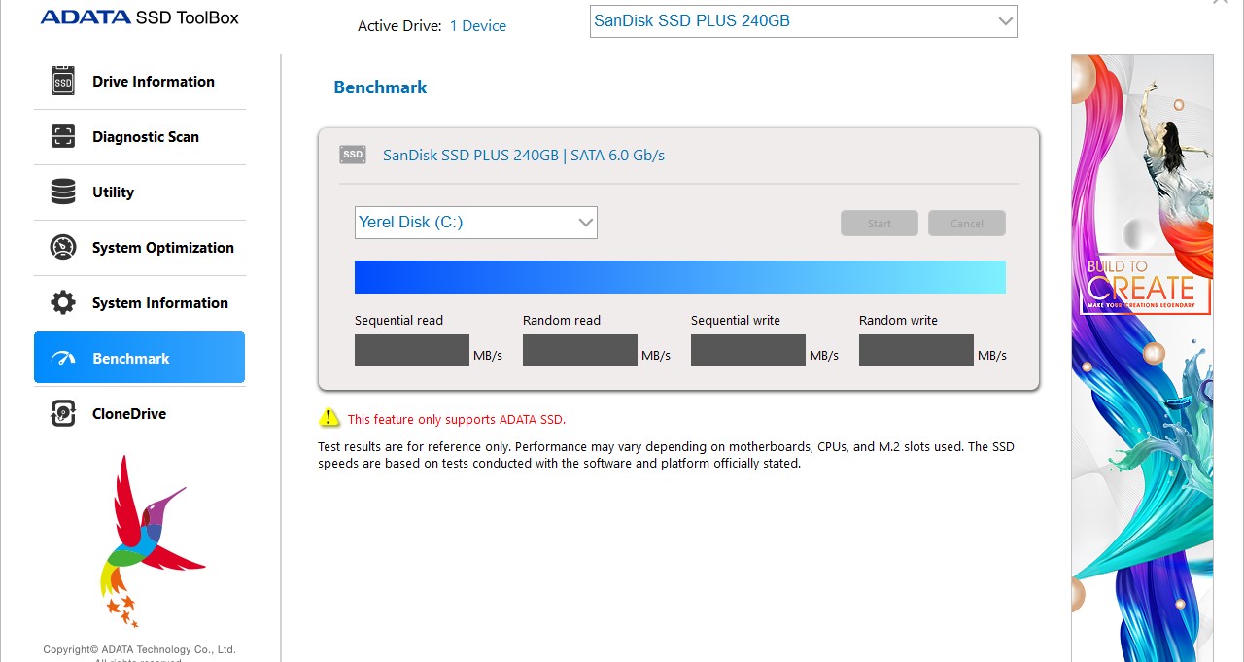Click the SanDisk SSD PLUS 240GB | SATA 6.0 Gb/s title
1244x662 pixels.
[x=524, y=156]
